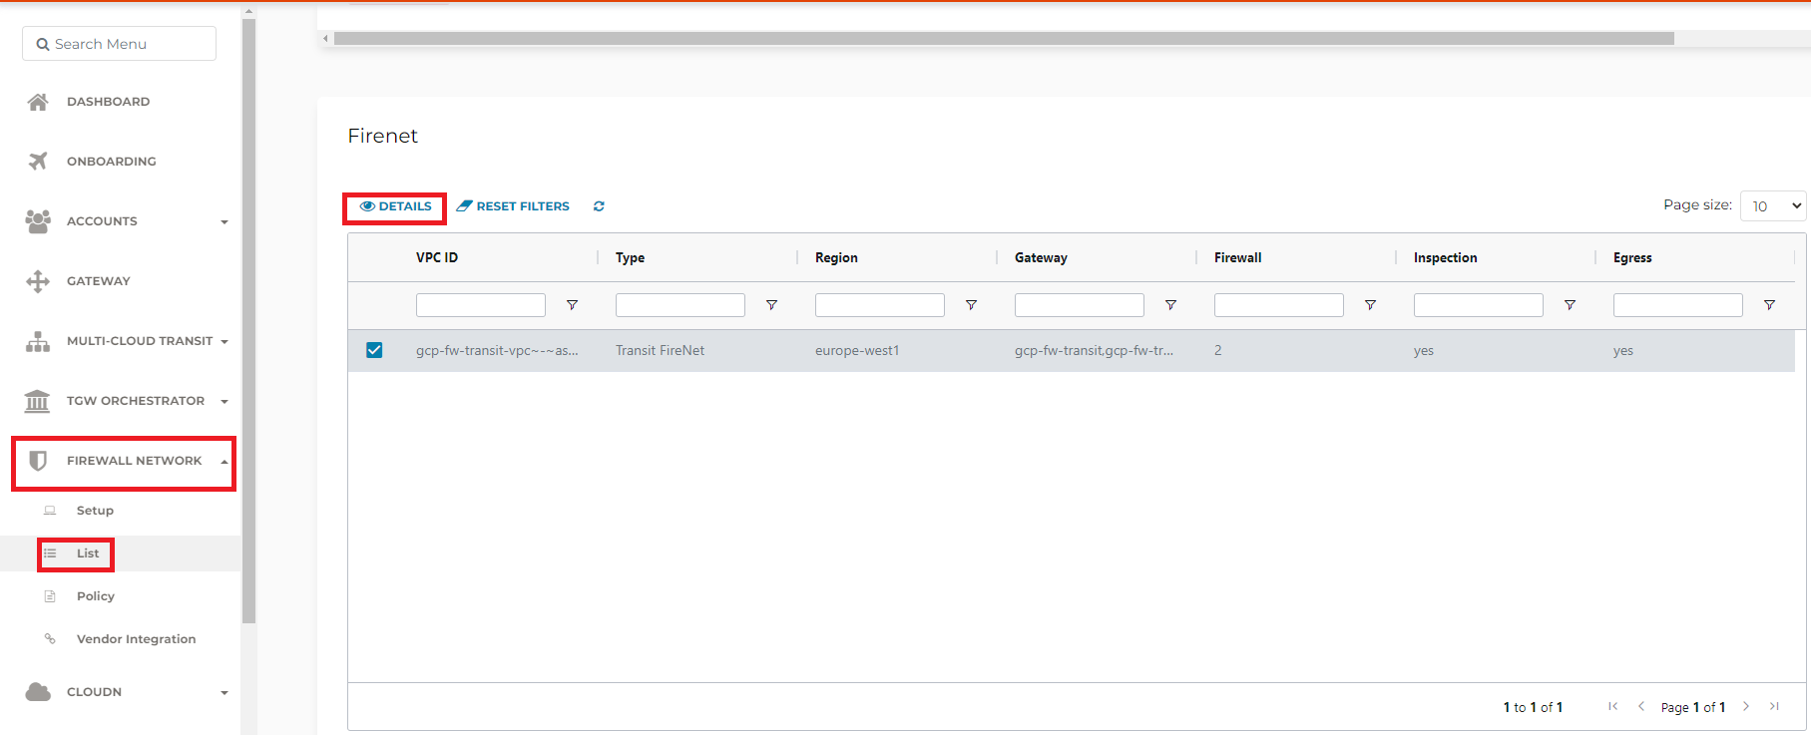Click the refresh icon next to Reset Filters
The image size is (1811, 735).
click(599, 206)
